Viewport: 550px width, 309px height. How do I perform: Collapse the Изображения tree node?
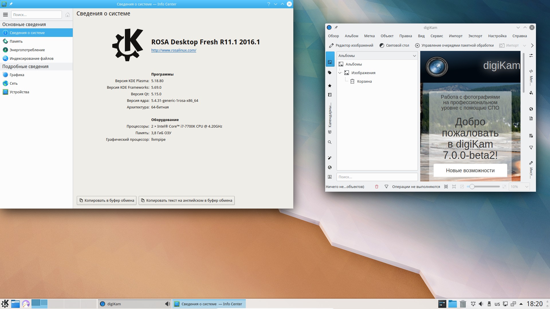click(x=340, y=73)
